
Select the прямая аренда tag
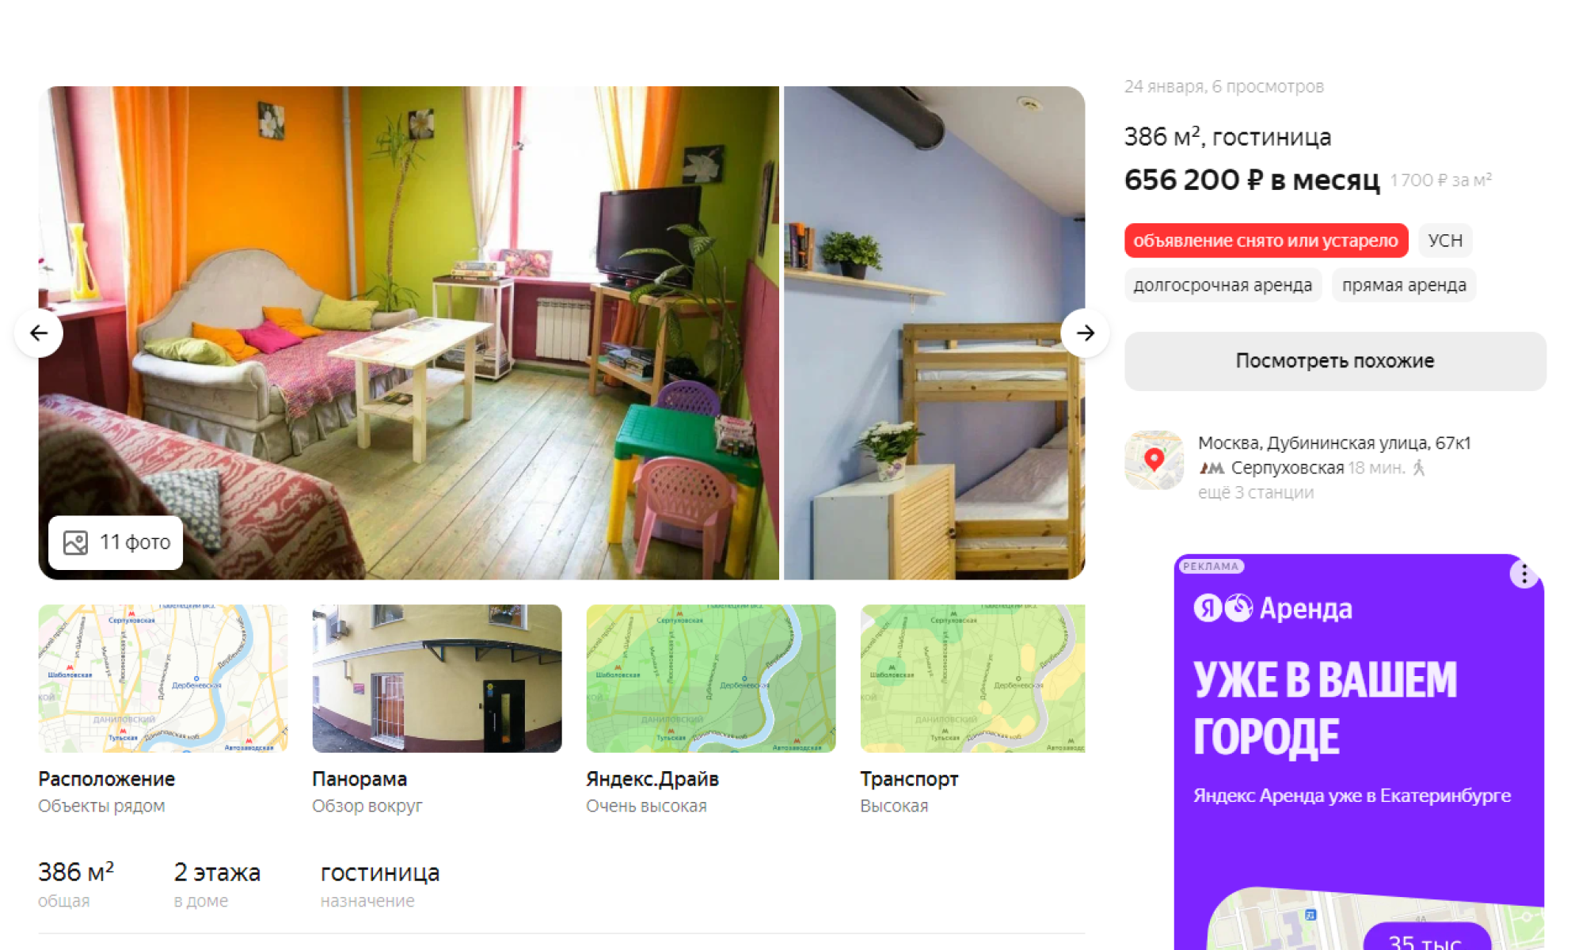(1404, 285)
